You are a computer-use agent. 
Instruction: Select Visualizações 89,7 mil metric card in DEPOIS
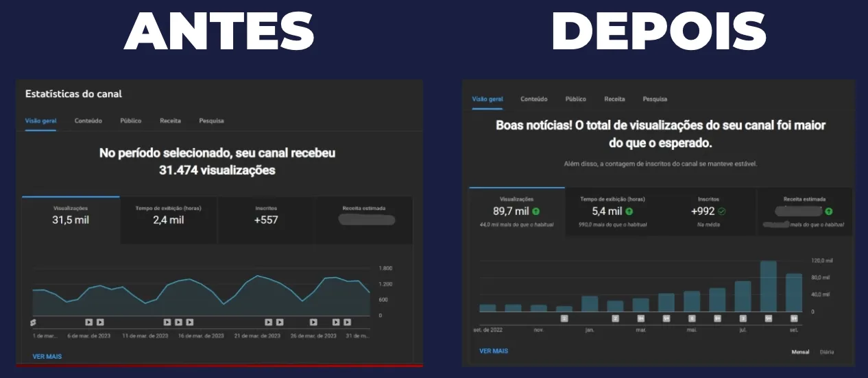coord(517,212)
